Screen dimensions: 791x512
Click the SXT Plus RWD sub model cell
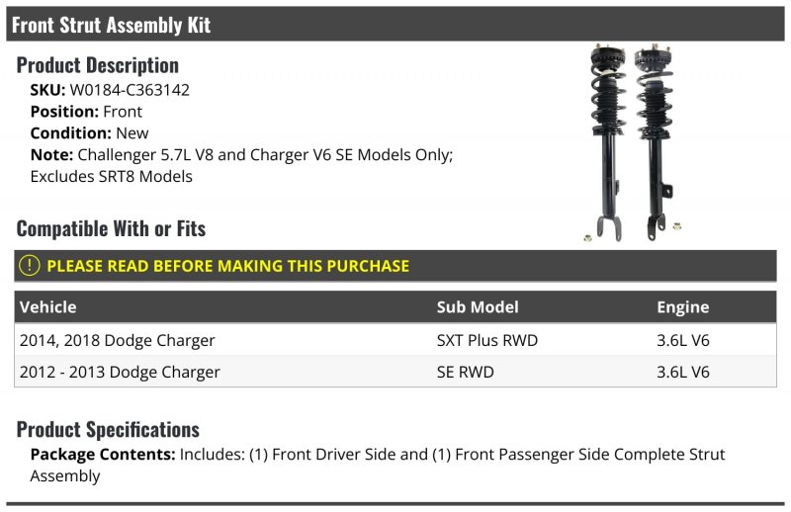(x=486, y=340)
